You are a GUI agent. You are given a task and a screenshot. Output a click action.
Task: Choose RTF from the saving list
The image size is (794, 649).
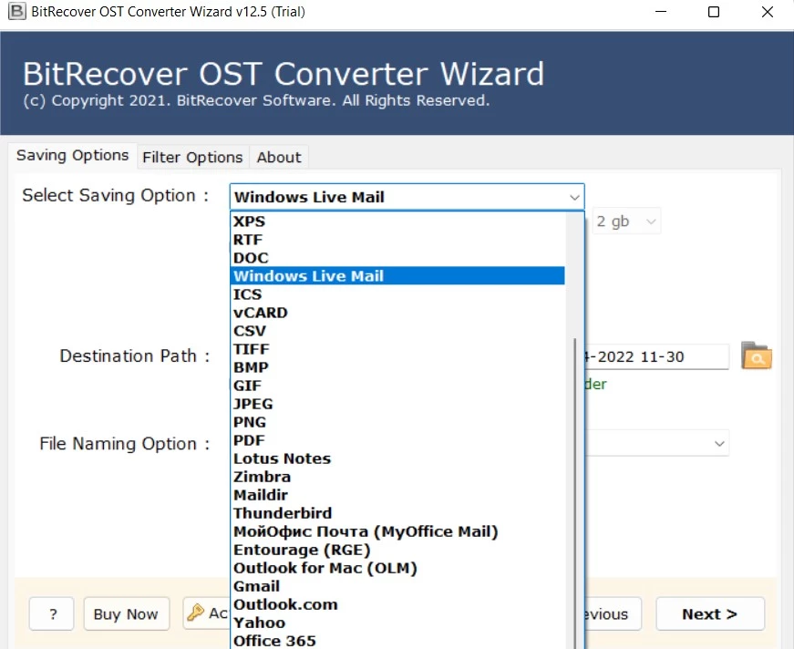(397, 240)
